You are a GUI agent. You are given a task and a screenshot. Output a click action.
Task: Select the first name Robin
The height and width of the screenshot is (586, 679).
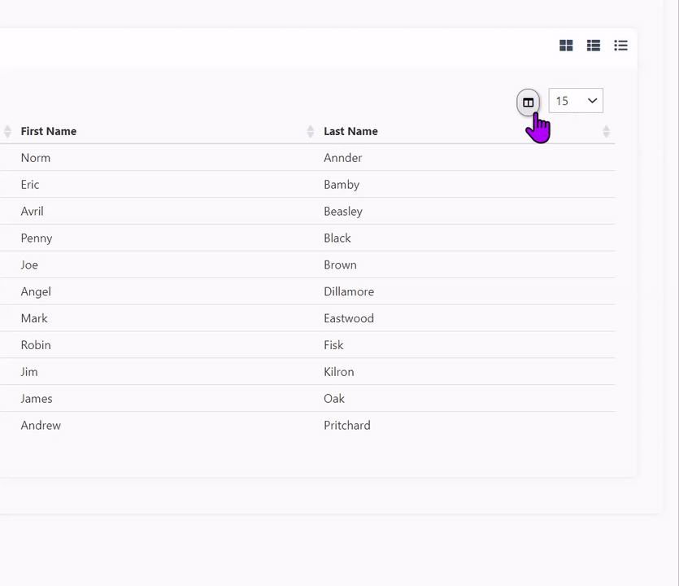click(36, 345)
